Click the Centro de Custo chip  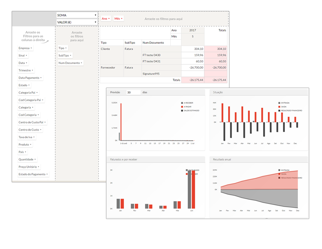(x=30, y=130)
